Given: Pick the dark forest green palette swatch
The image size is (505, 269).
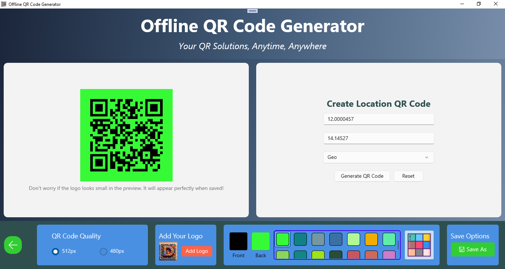Looking at the screenshot, I should (x=336, y=255).
